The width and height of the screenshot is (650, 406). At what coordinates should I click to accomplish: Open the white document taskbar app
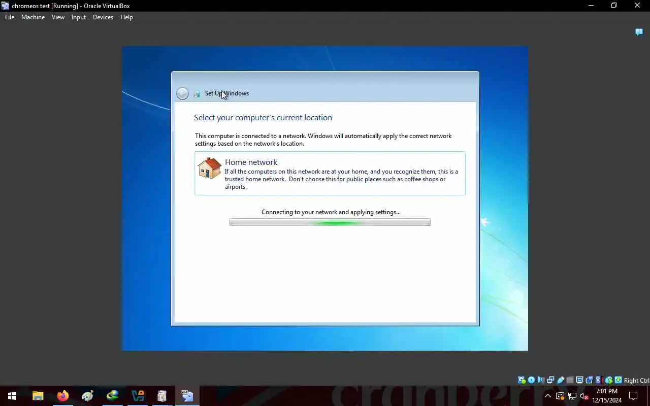(162, 396)
